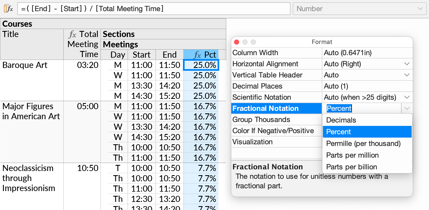Confirm Percent in the open notation list
The width and height of the screenshot is (429, 210).
tap(338, 132)
